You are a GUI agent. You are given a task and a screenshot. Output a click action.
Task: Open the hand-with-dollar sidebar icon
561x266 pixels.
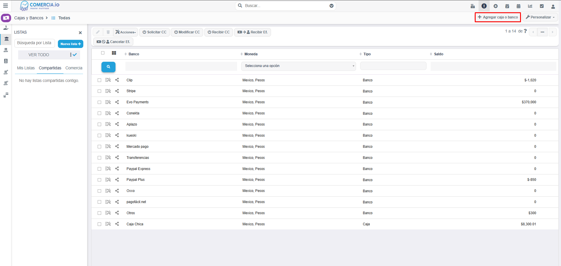pos(6,28)
